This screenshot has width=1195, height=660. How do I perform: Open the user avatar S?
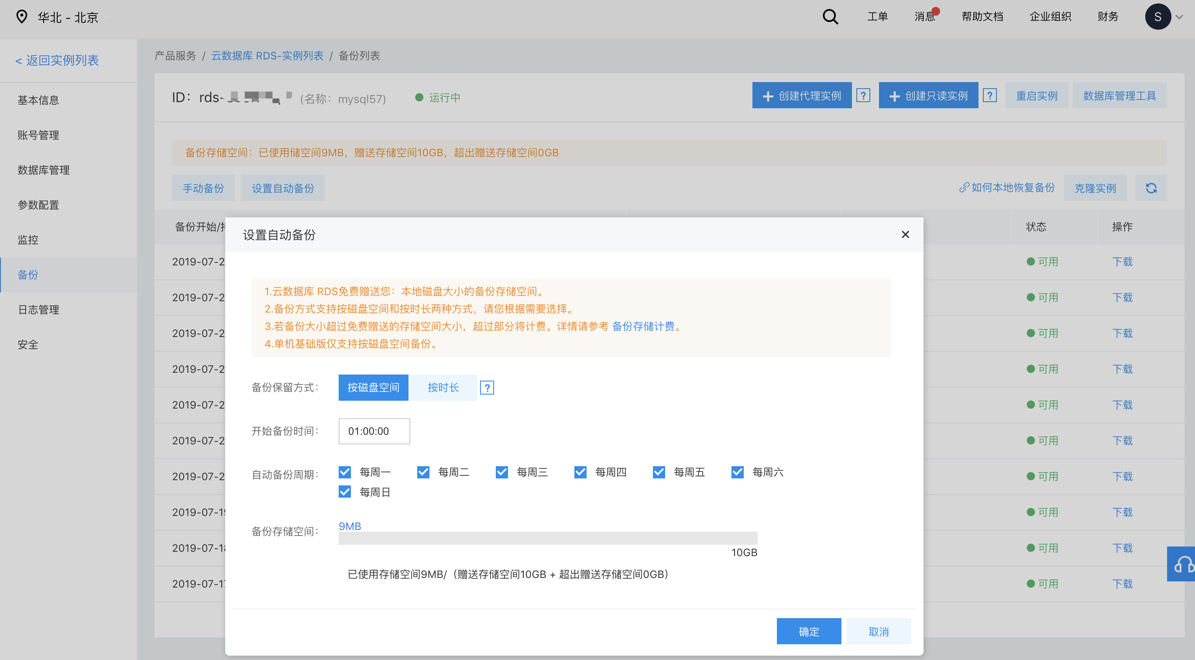(x=1157, y=17)
